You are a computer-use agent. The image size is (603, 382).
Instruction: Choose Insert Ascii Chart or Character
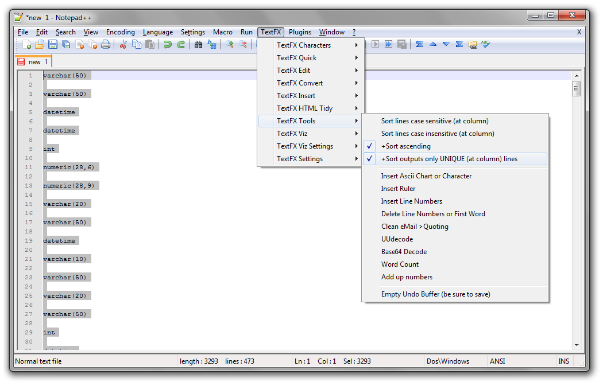(x=455, y=176)
